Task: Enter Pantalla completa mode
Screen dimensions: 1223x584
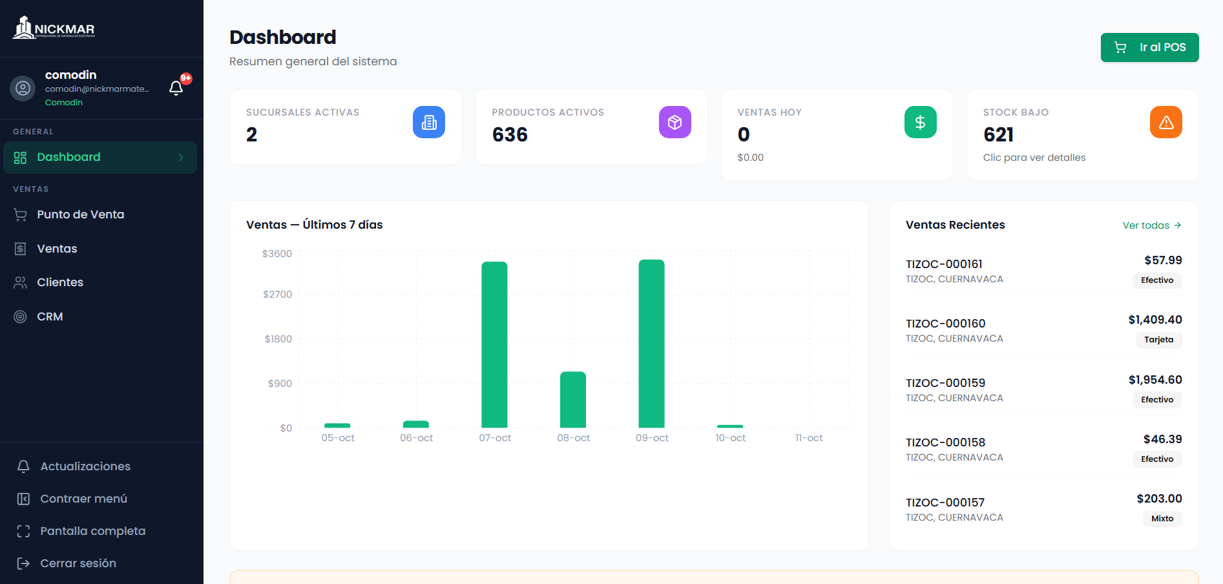Action: click(101, 531)
